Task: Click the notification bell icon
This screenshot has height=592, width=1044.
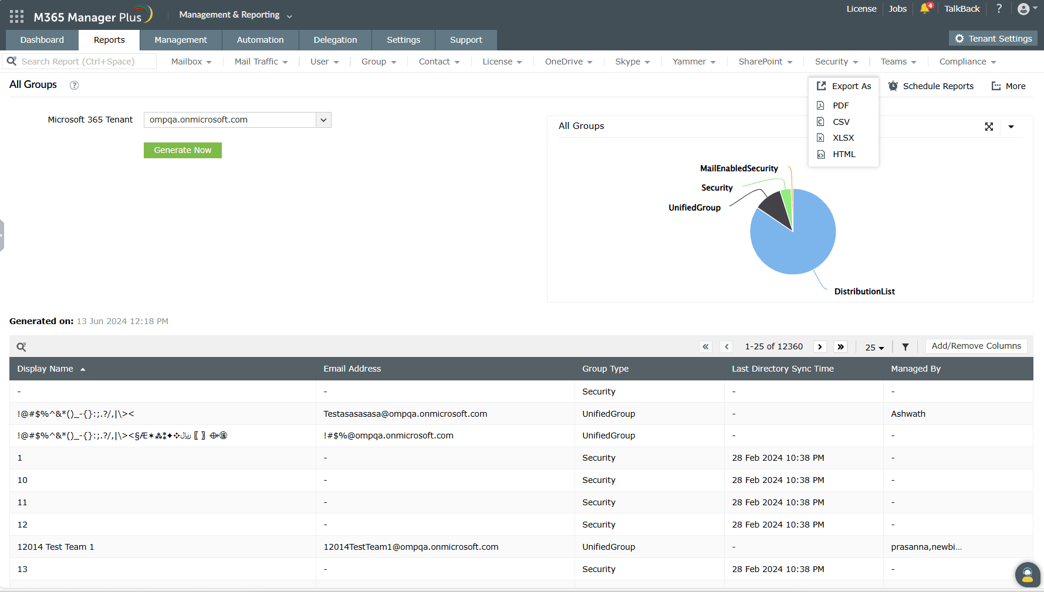Action: pos(925,8)
